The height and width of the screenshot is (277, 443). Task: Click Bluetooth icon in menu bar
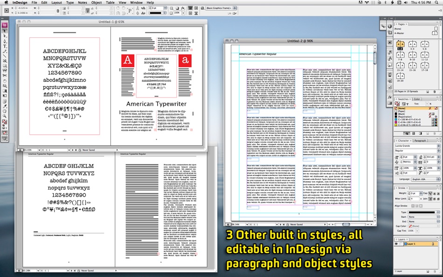click(385, 2)
